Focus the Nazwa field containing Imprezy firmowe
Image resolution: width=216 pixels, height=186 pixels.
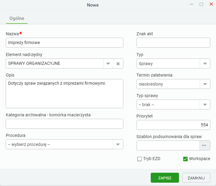point(64,43)
